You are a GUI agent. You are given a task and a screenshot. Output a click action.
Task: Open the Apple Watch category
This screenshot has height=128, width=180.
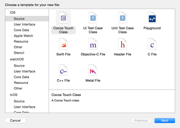click(x=27, y=36)
